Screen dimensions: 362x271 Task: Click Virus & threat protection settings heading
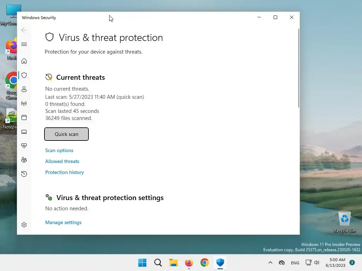[110, 198]
